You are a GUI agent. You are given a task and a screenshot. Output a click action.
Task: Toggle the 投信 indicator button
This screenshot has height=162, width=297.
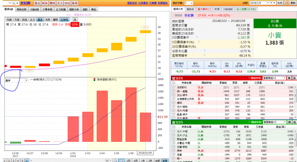click(25, 19)
